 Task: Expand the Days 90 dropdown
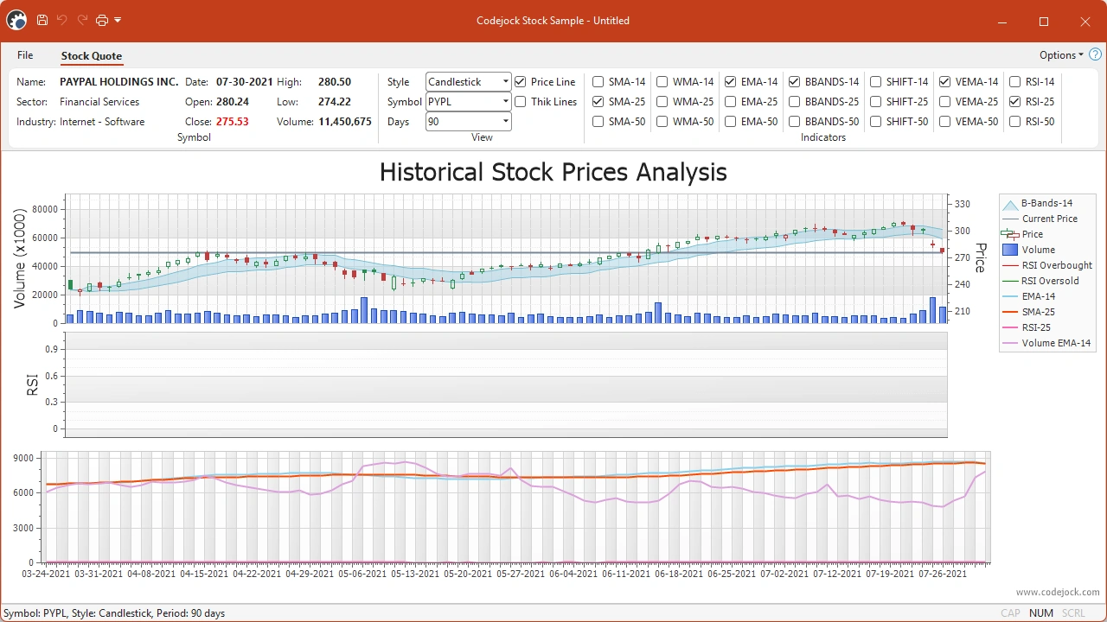(469, 122)
